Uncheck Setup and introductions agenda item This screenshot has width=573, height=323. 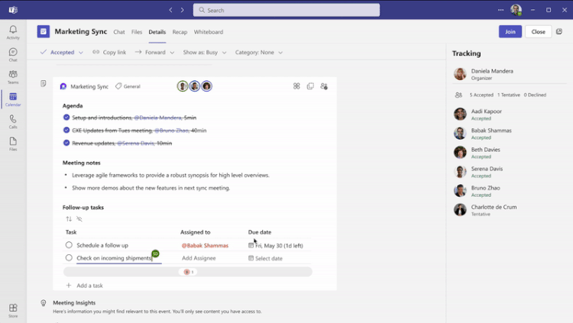click(66, 118)
